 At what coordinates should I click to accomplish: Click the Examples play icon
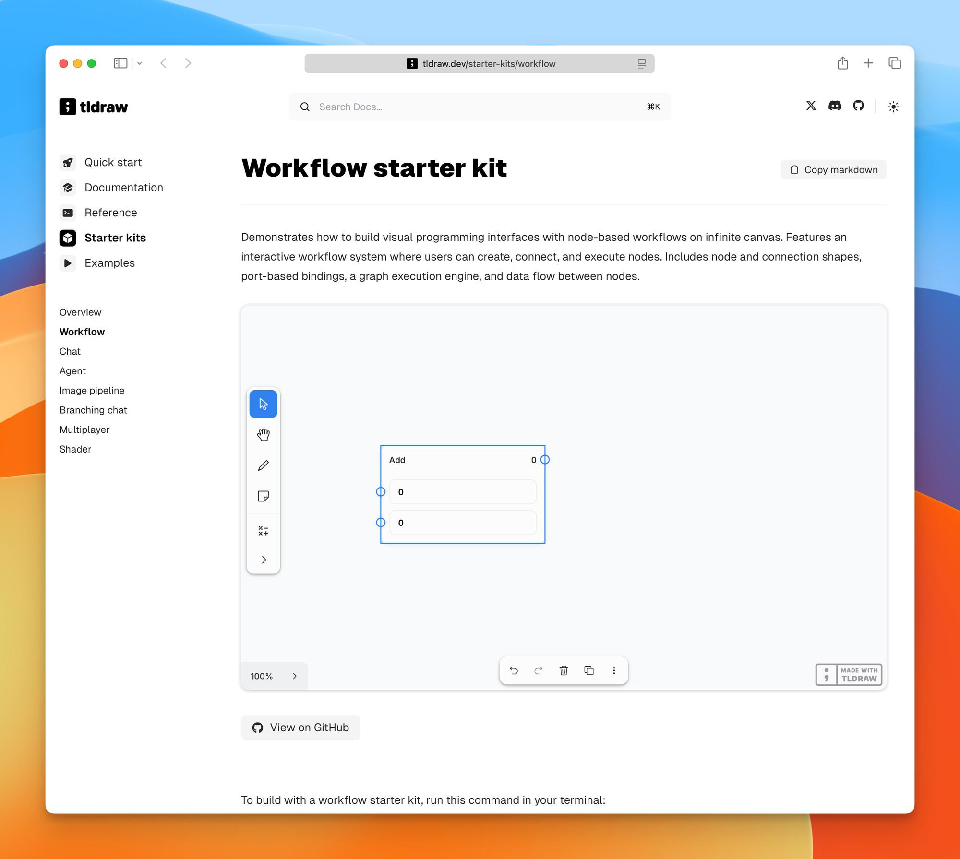68,263
